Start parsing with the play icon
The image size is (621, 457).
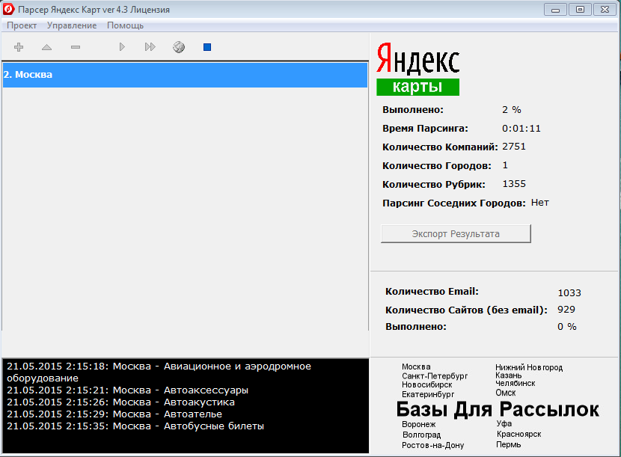122,47
